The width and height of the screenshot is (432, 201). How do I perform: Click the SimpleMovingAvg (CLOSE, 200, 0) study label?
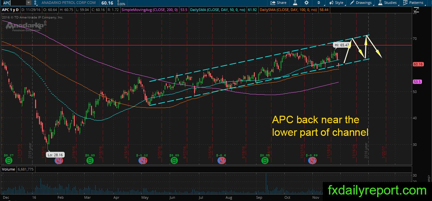point(150,10)
